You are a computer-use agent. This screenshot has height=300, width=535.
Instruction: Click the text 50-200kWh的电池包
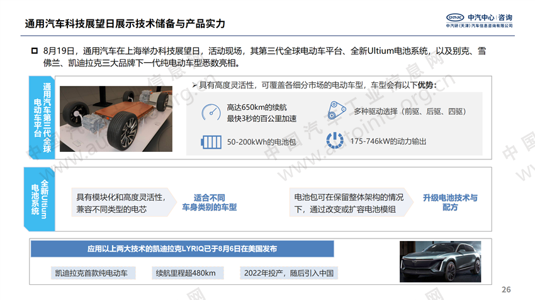point(261,142)
